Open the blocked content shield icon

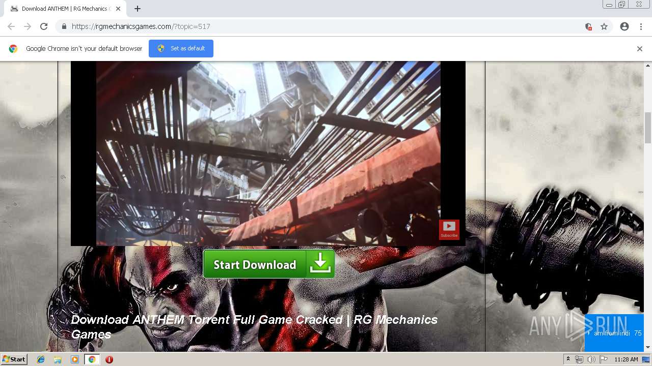tap(588, 26)
